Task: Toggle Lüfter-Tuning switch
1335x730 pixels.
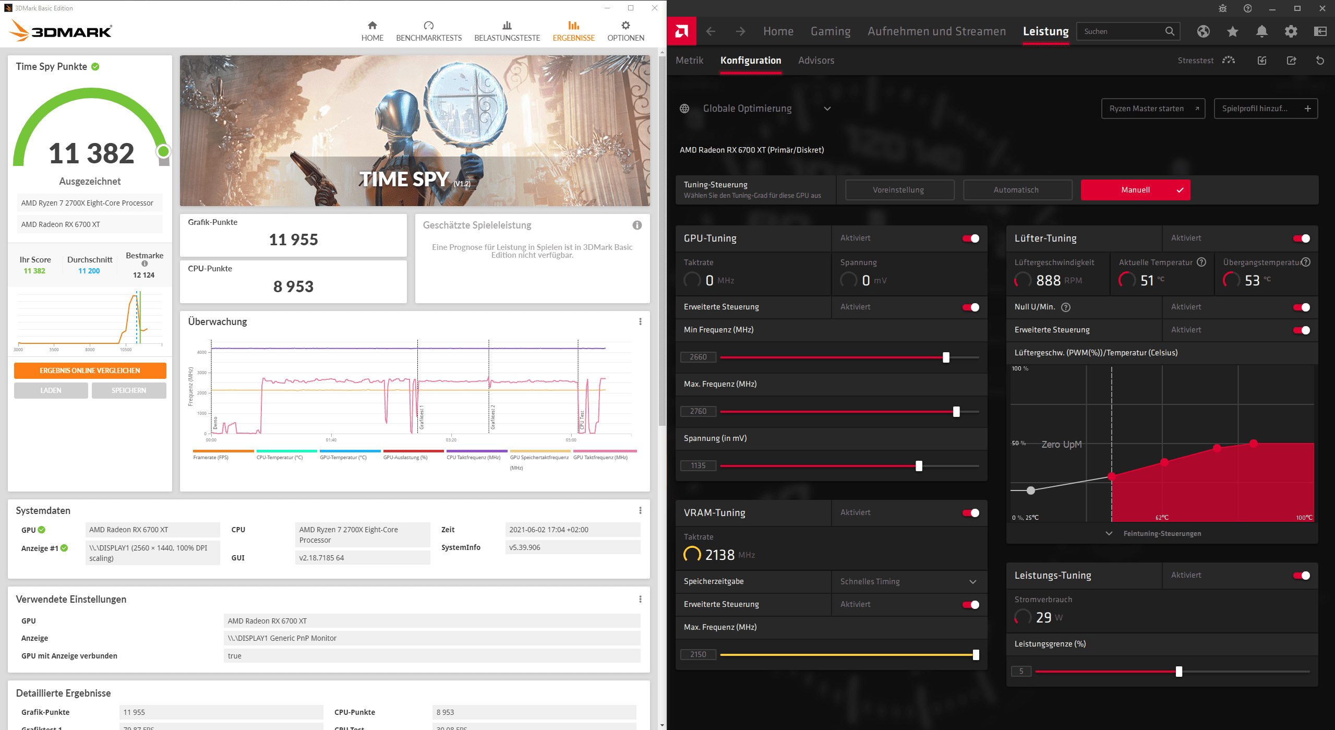Action: coord(1301,238)
